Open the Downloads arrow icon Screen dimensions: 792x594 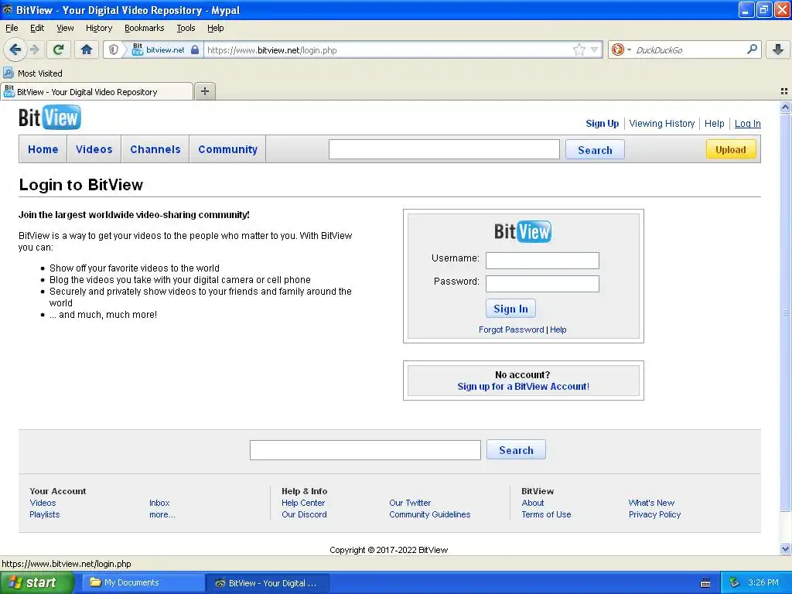tap(778, 49)
